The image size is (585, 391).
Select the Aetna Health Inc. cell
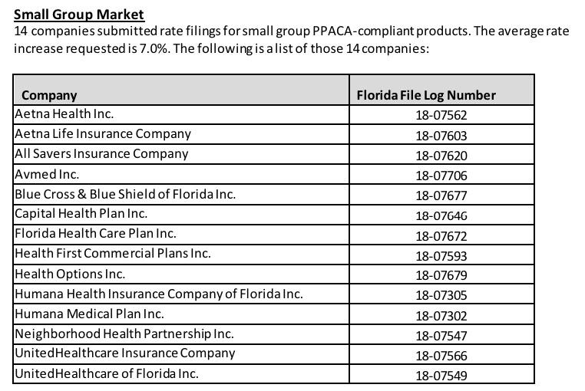(64, 113)
